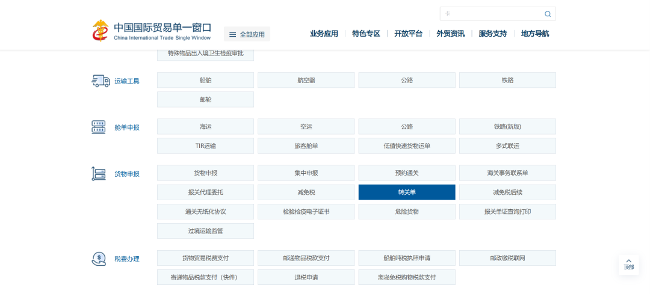The height and width of the screenshot is (294, 650).
Task: Select the 多式联运 option
Action: click(507, 146)
